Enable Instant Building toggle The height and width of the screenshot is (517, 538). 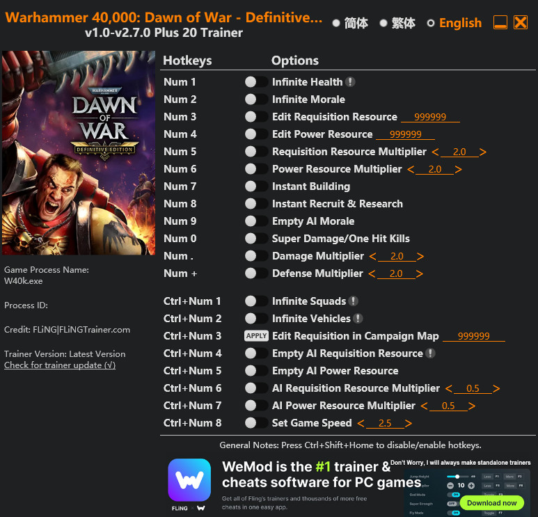coord(256,186)
